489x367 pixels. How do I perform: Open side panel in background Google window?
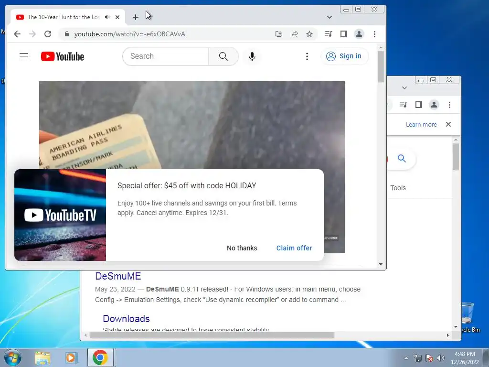point(418,105)
